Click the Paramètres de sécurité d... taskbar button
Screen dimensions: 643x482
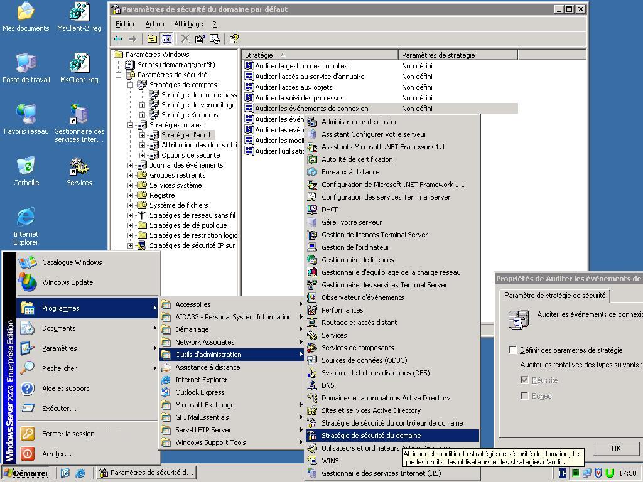[146, 473]
